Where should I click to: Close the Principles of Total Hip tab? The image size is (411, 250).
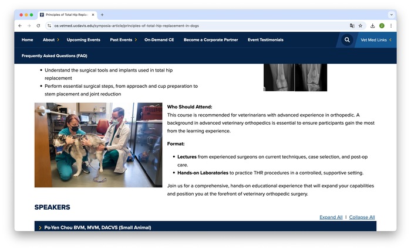click(x=93, y=15)
